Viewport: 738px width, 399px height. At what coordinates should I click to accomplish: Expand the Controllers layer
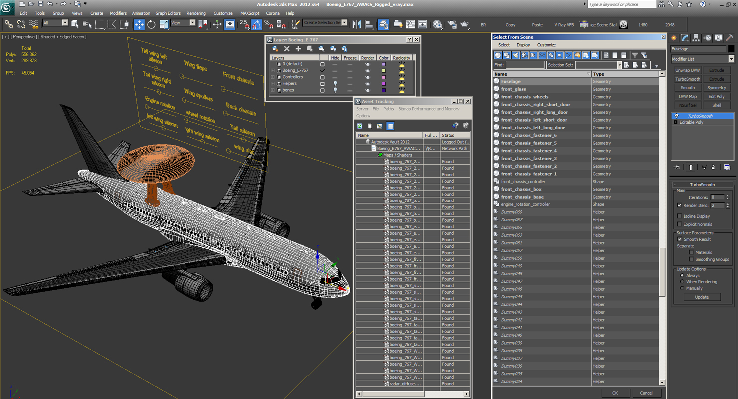pos(272,77)
